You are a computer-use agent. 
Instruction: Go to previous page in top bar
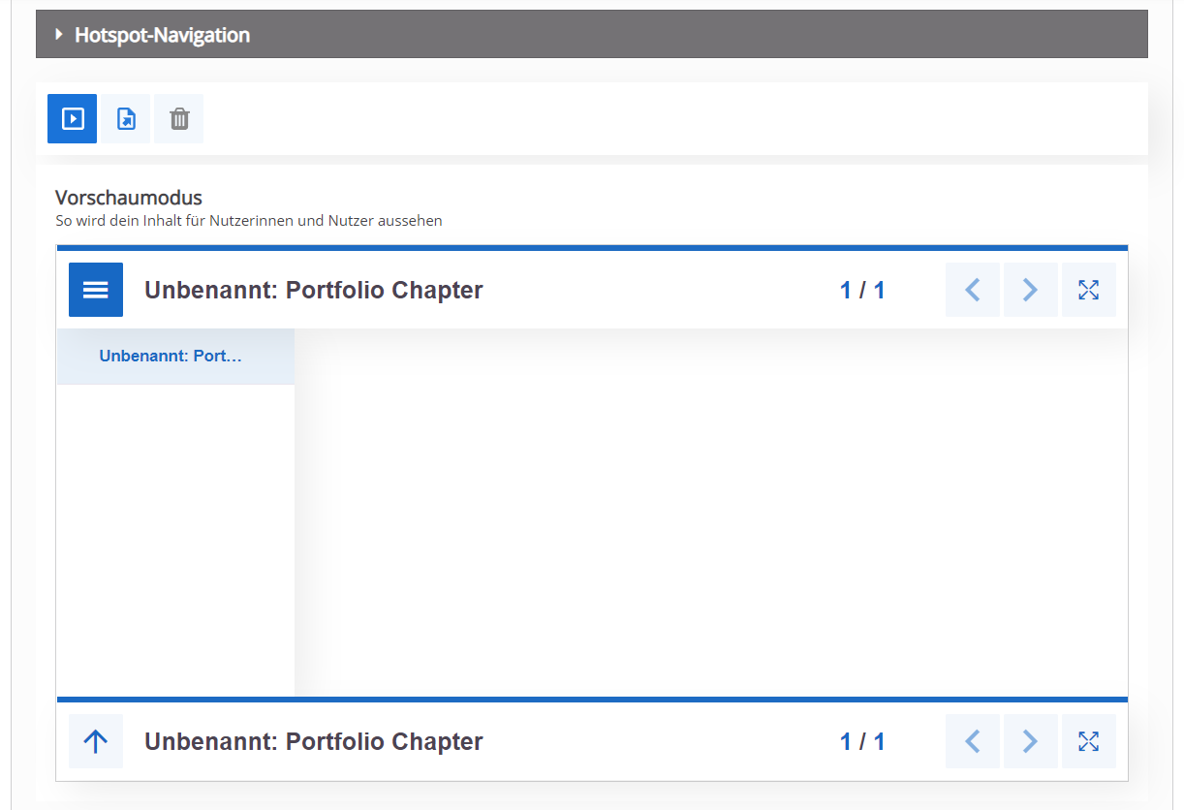(x=973, y=290)
